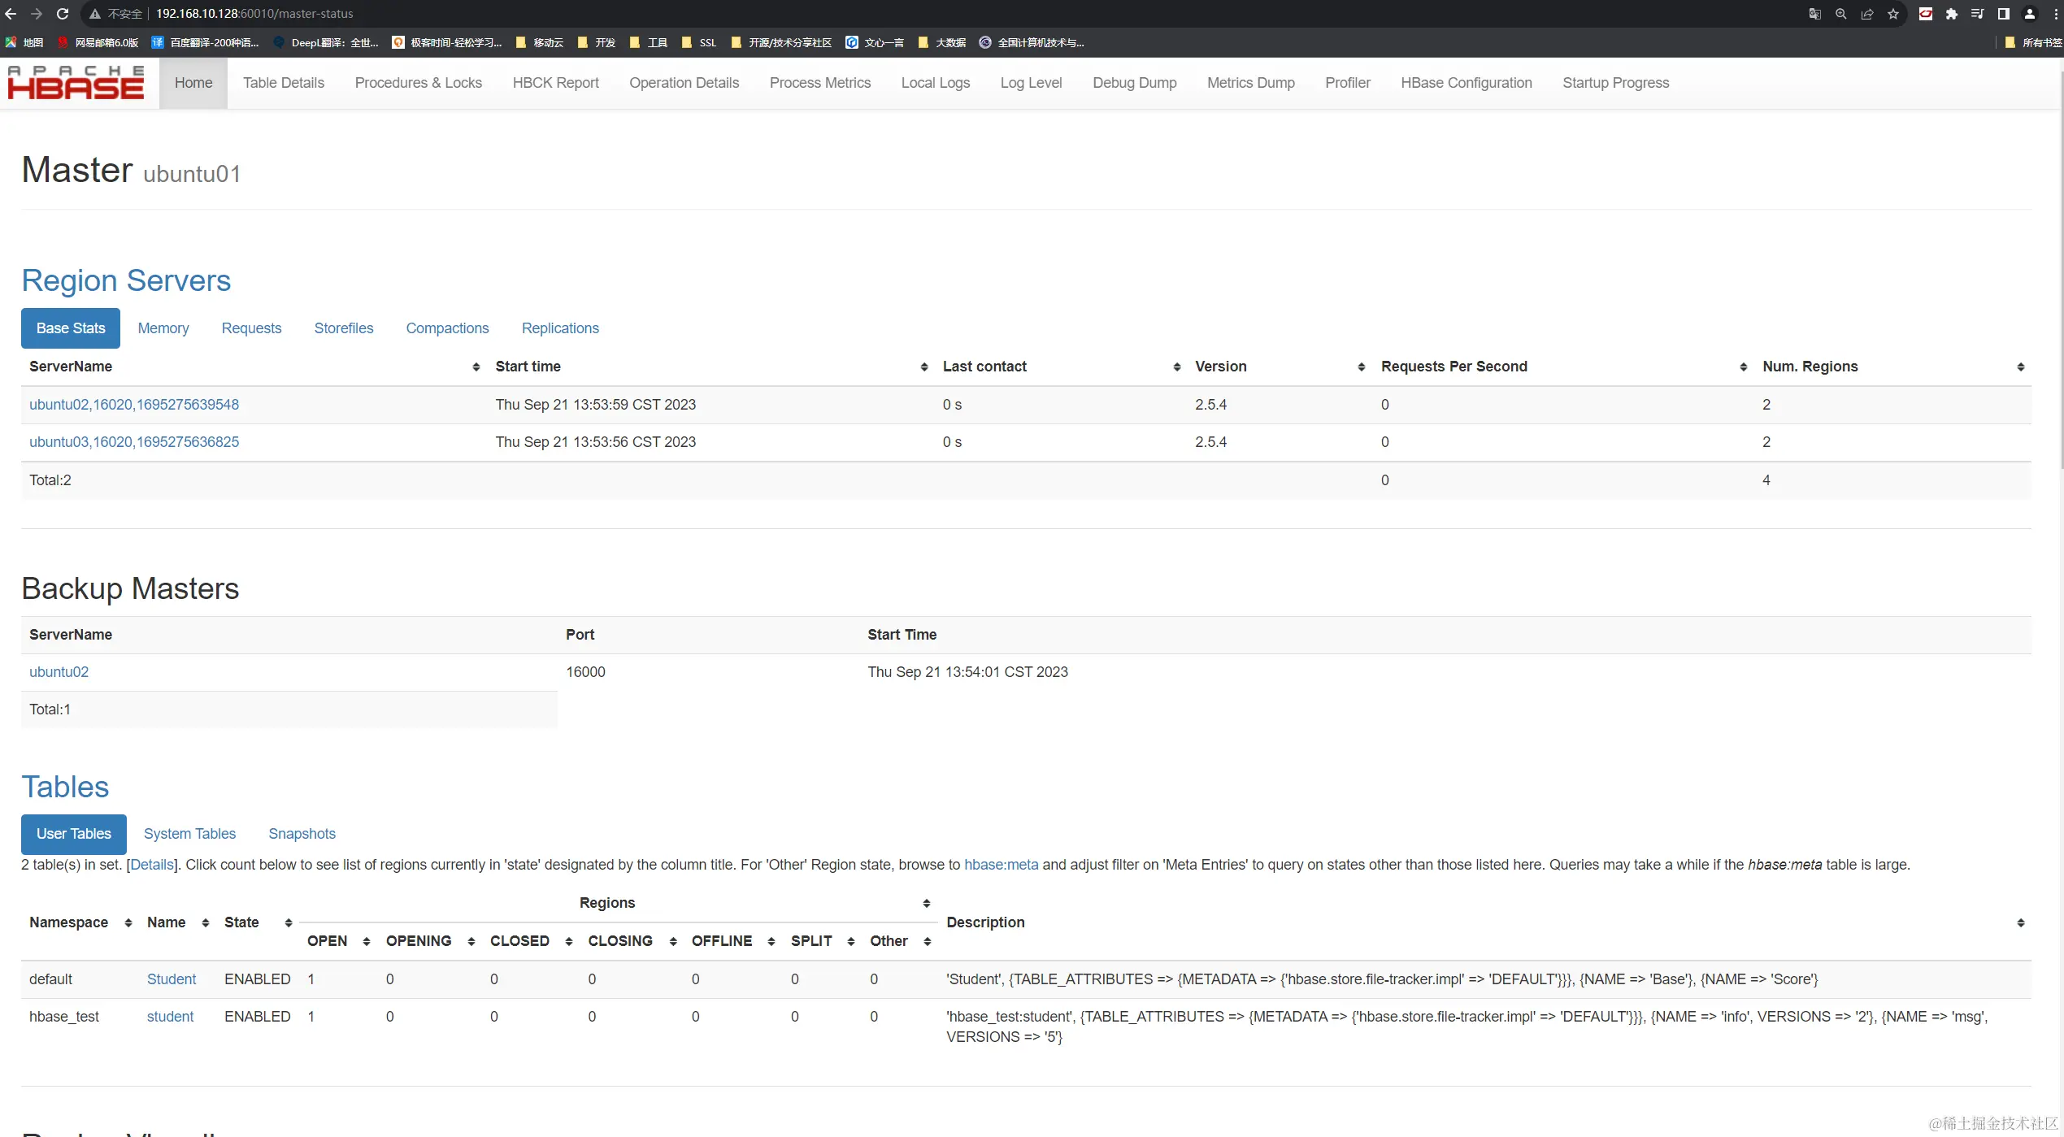Expand the 所有书签 all-bookmarks folder
The image size is (2064, 1137).
coord(2033,42)
